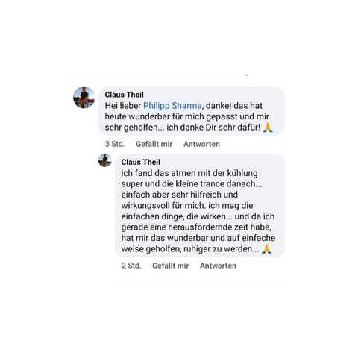Open the tagged profile Philipp Sharma

point(172,106)
